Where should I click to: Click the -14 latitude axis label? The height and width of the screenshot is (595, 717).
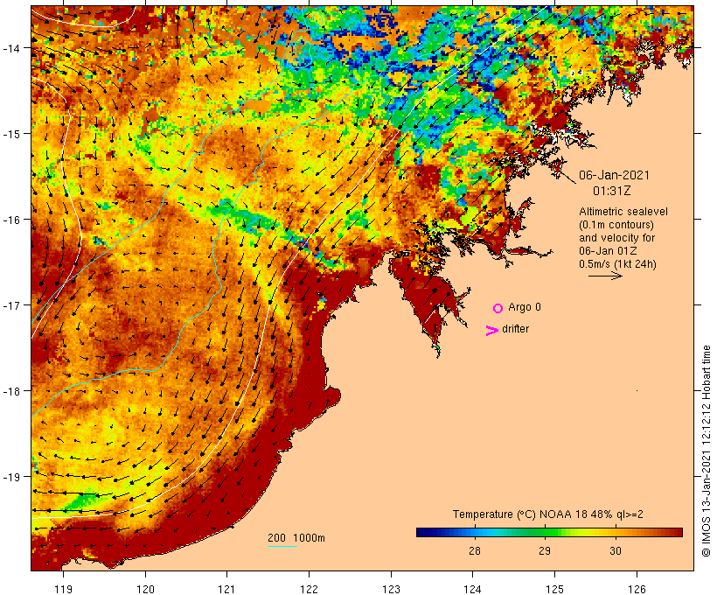click(11, 47)
